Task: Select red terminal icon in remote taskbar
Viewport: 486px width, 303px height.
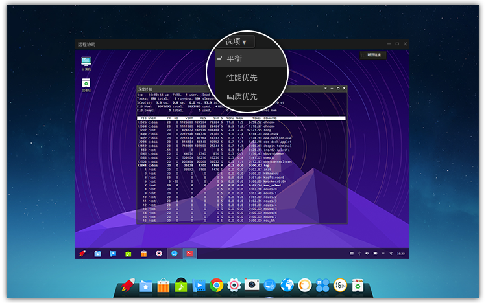Action: (x=189, y=254)
